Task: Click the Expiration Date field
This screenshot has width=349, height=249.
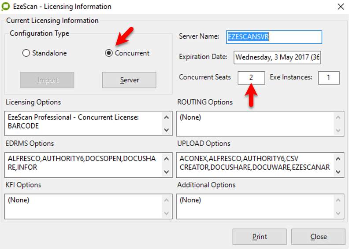Action: tap(278, 57)
